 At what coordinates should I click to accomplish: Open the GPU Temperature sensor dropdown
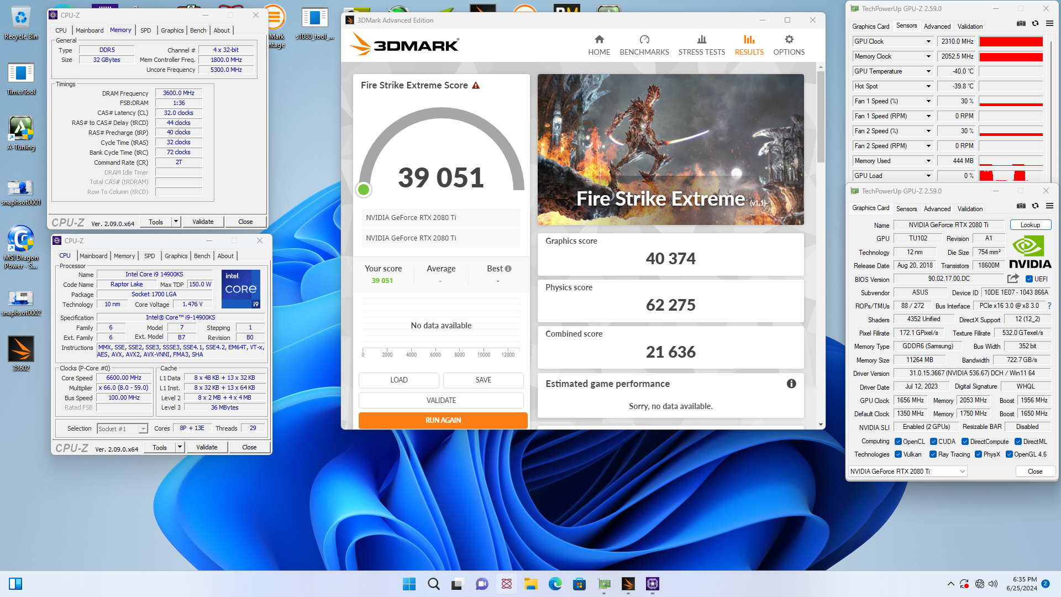(x=928, y=71)
